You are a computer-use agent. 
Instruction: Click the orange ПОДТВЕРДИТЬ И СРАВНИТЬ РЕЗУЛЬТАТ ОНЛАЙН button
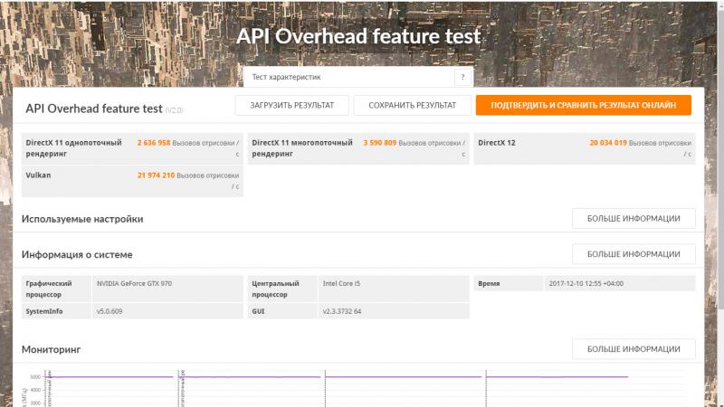pyautogui.click(x=583, y=106)
